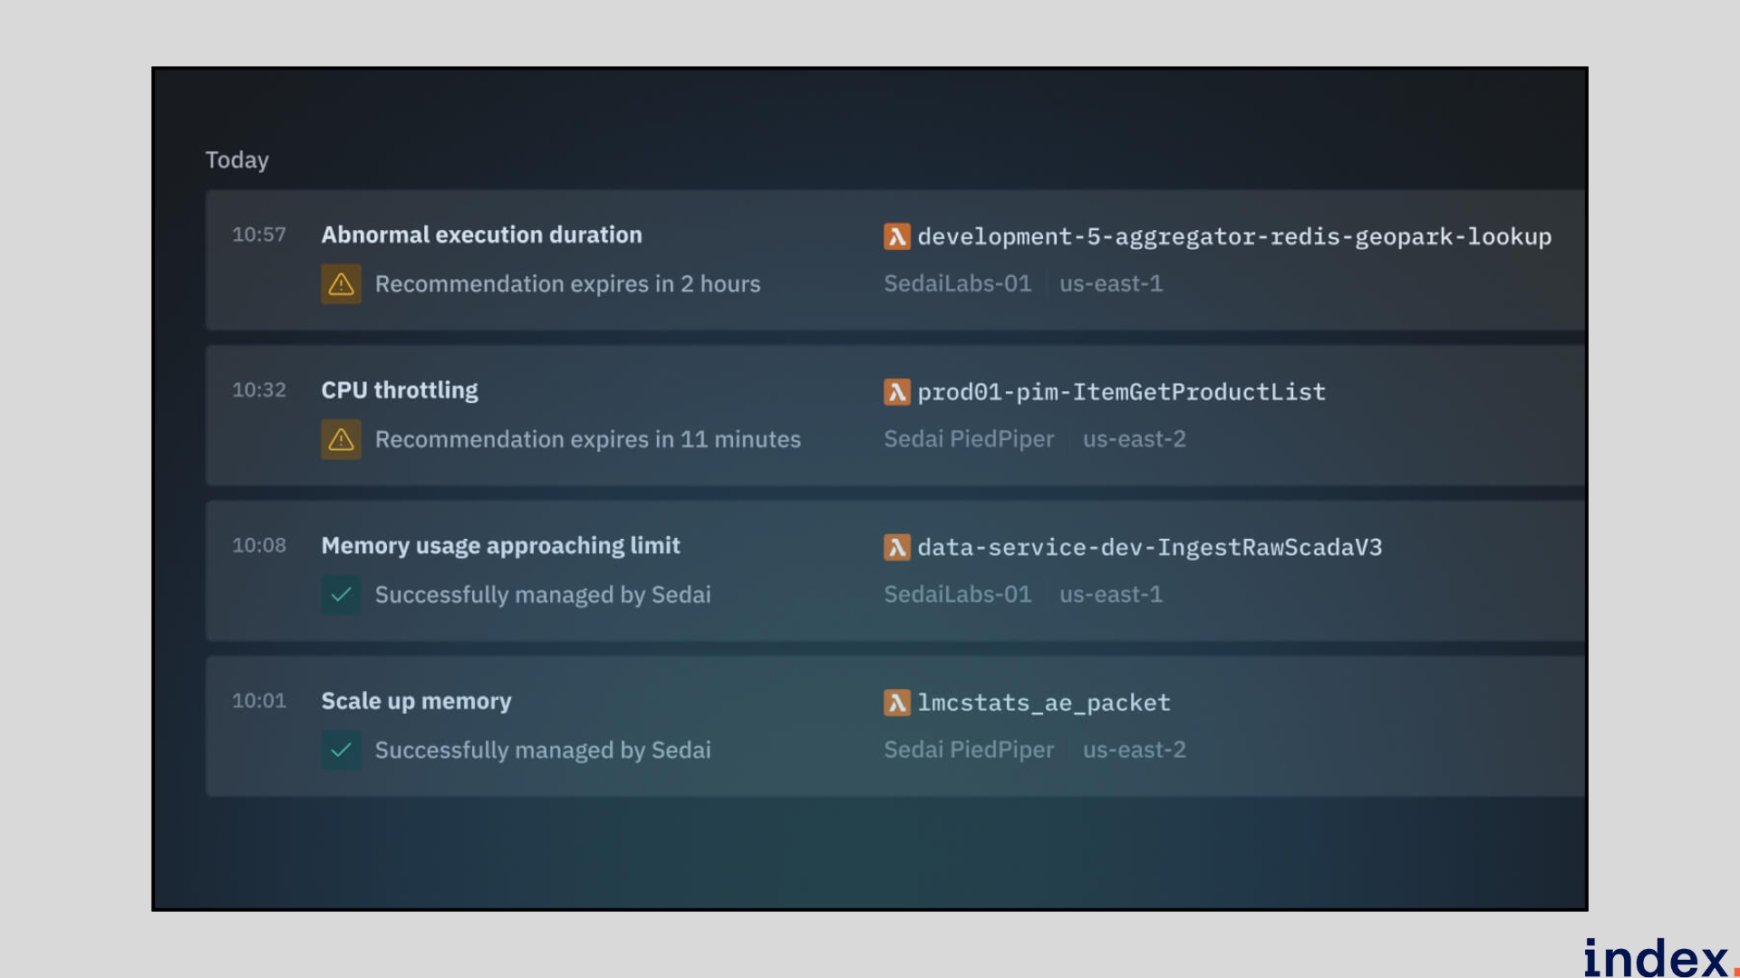The height and width of the screenshot is (978, 1740).
Task: Click function name lmcstats_ae_packet
Action: pos(1044,703)
